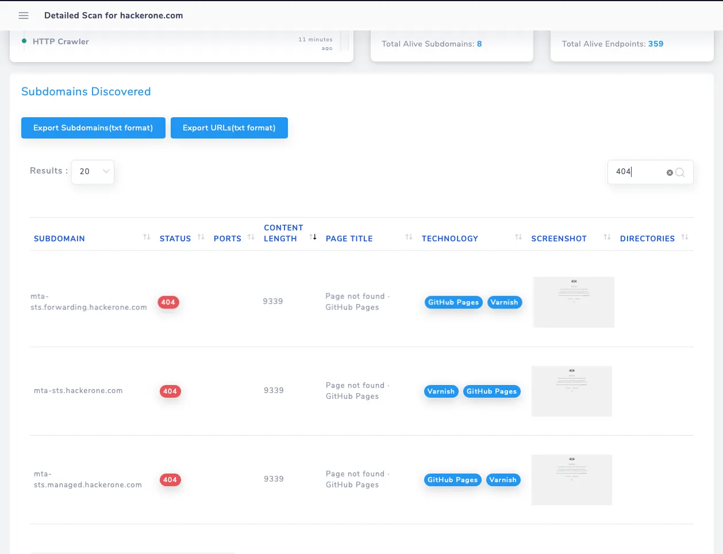The image size is (723, 554).
Task: Sort the table by Subdomain column
Action: point(146,236)
